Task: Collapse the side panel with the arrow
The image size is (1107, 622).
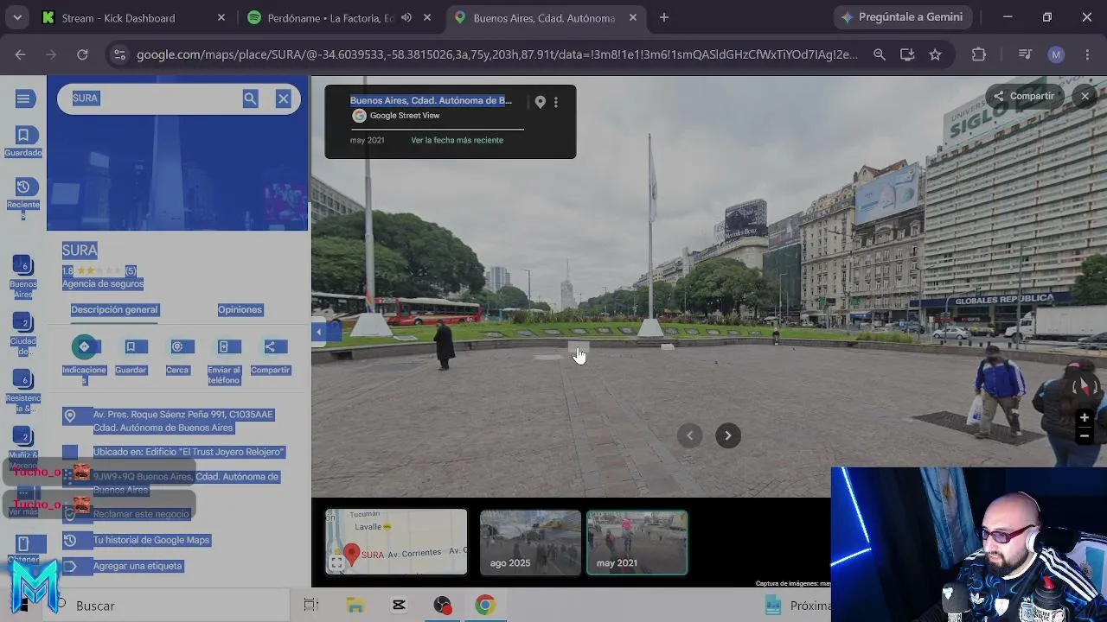Action: tap(318, 332)
